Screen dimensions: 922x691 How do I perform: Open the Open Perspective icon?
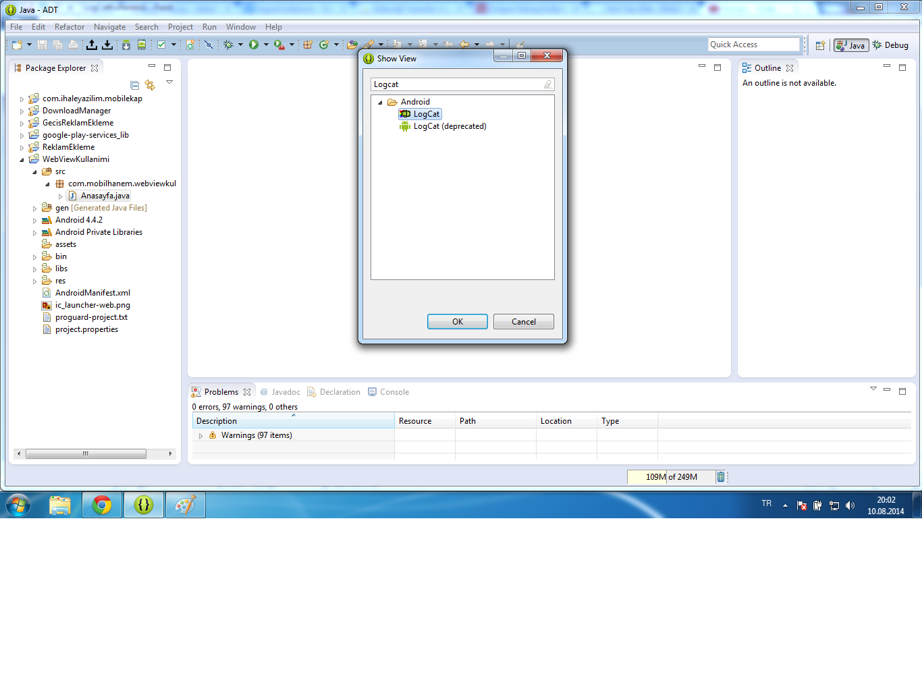point(820,45)
